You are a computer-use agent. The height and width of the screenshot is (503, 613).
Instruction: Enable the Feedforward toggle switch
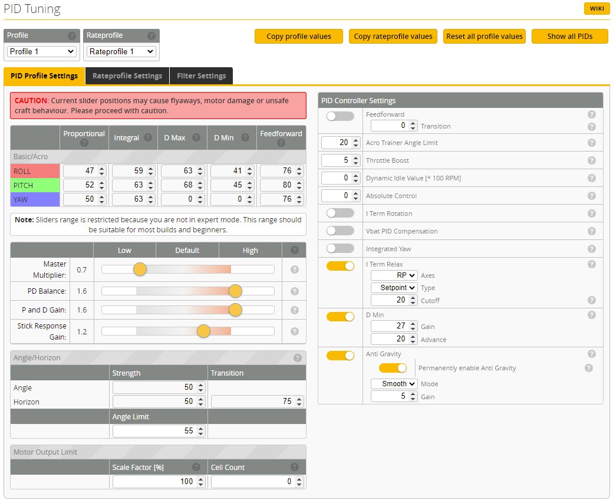coord(340,116)
